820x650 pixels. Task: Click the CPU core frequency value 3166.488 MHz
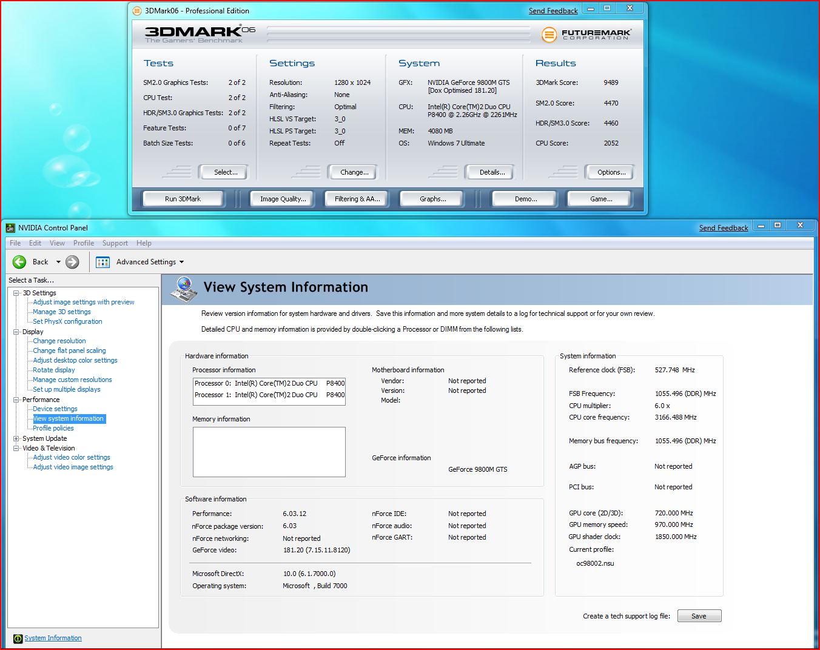[676, 417]
